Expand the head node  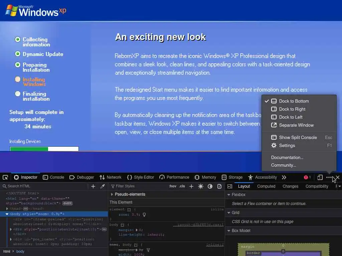[7, 209]
